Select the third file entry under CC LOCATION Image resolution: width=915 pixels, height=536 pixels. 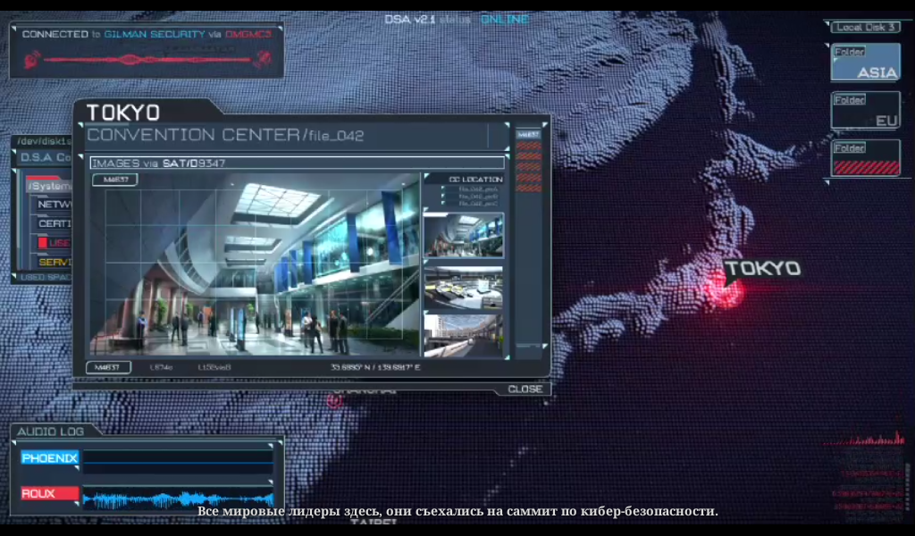(478, 204)
